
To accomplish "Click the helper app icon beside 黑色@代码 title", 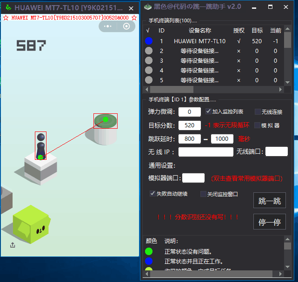I will [147, 7].
